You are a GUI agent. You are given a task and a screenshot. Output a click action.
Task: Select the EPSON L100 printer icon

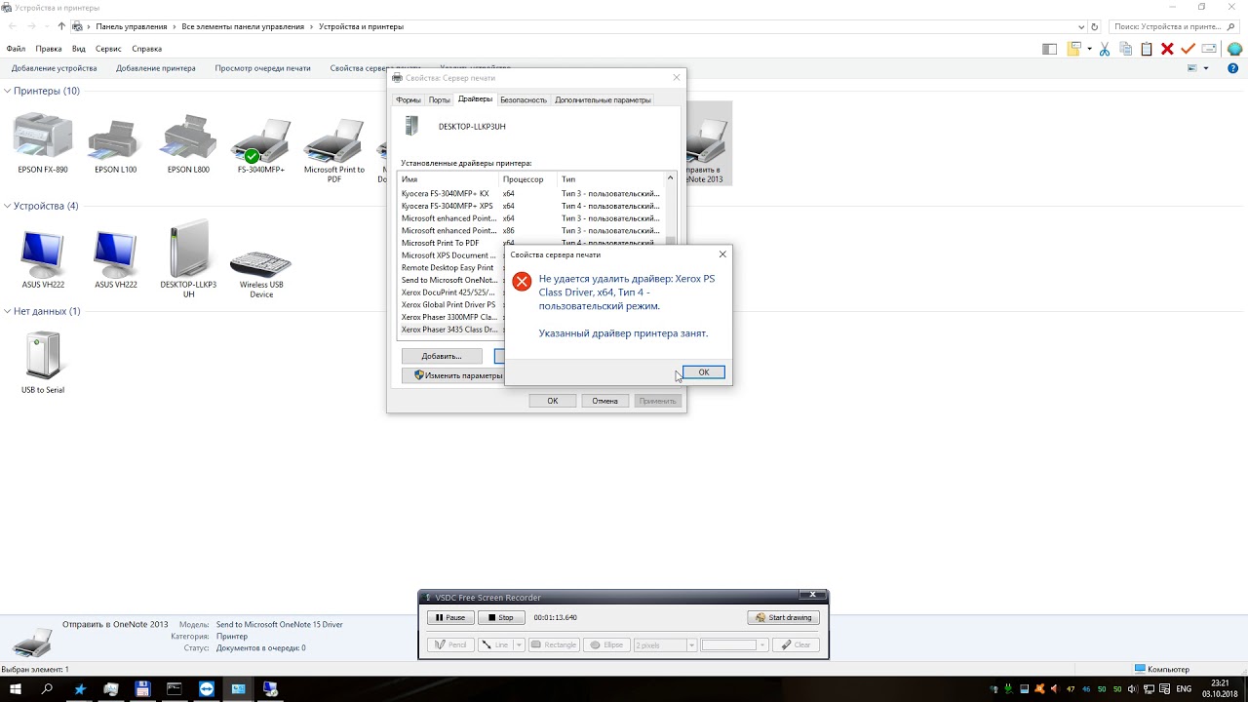click(x=115, y=140)
